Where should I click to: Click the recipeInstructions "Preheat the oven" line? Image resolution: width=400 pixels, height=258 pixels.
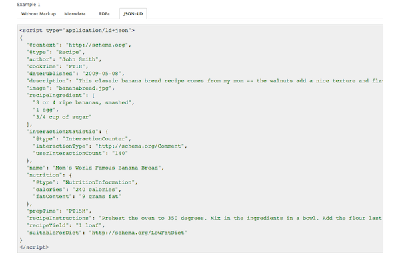[204, 218]
